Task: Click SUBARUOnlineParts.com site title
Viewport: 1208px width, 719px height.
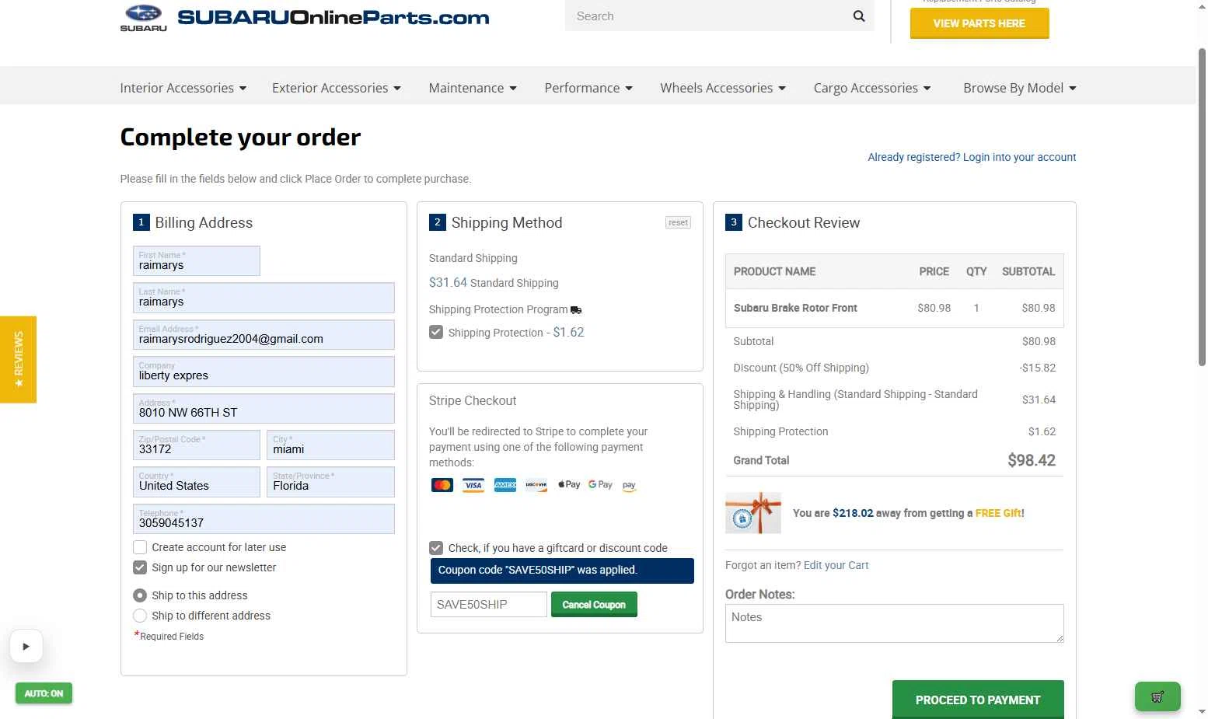Action: click(333, 18)
